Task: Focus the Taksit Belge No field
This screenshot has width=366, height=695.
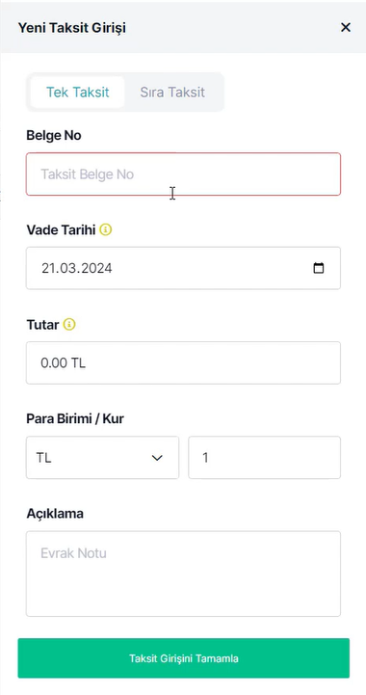Action: pyautogui.click(x=183, y=174)
